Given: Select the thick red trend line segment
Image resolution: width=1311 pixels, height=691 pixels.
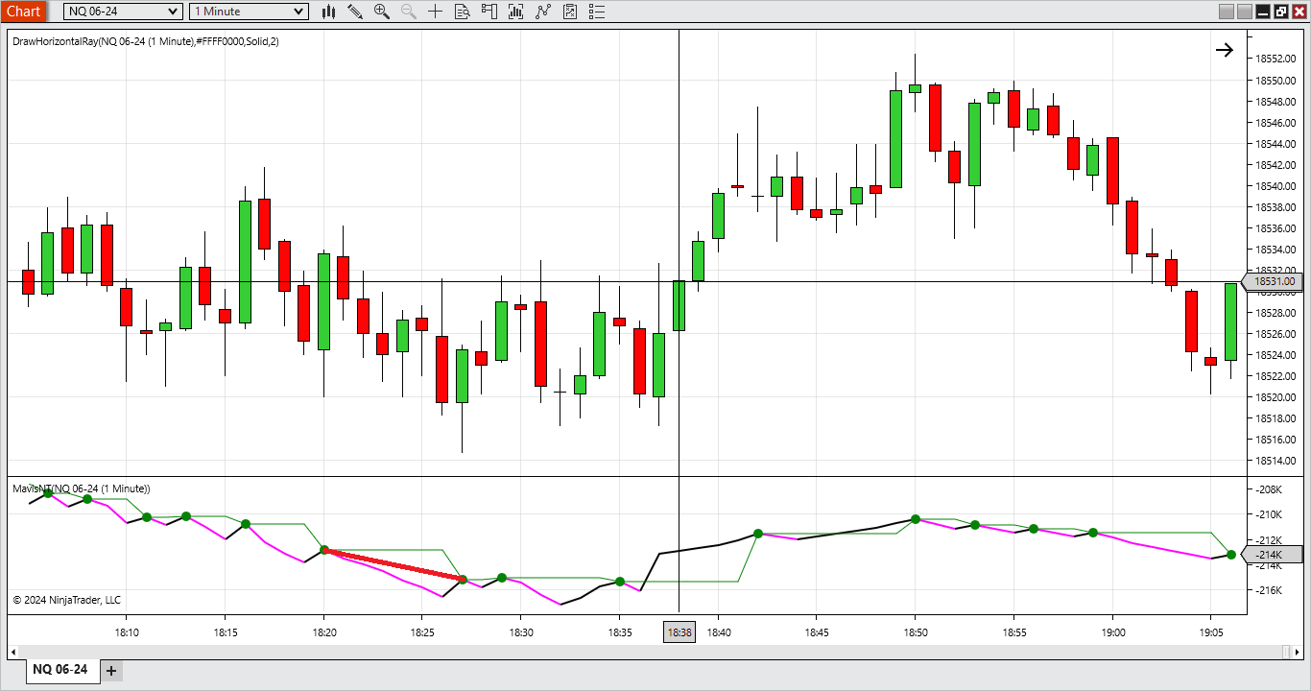Looking at the screenshot, I should point(393,565).
